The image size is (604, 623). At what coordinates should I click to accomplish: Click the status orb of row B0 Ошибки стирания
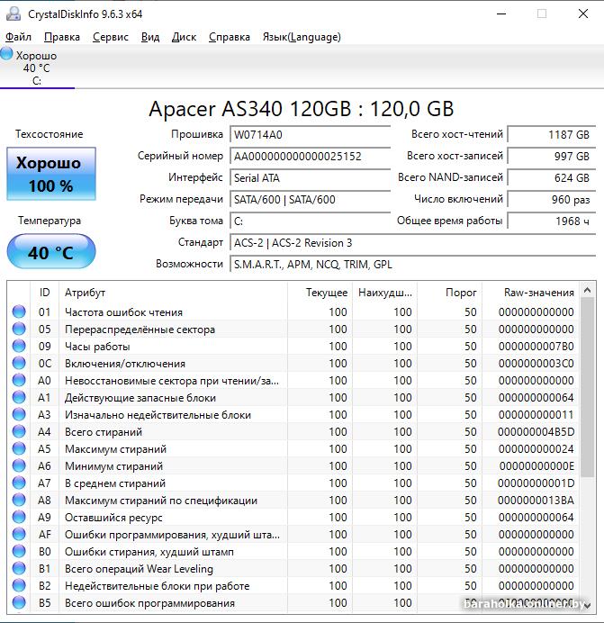(x=19, y=551)
